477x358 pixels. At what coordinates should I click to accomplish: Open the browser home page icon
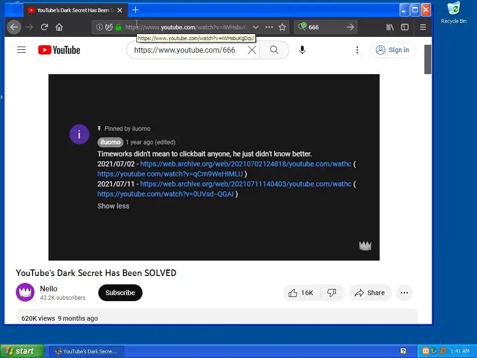tap(59, 27)
